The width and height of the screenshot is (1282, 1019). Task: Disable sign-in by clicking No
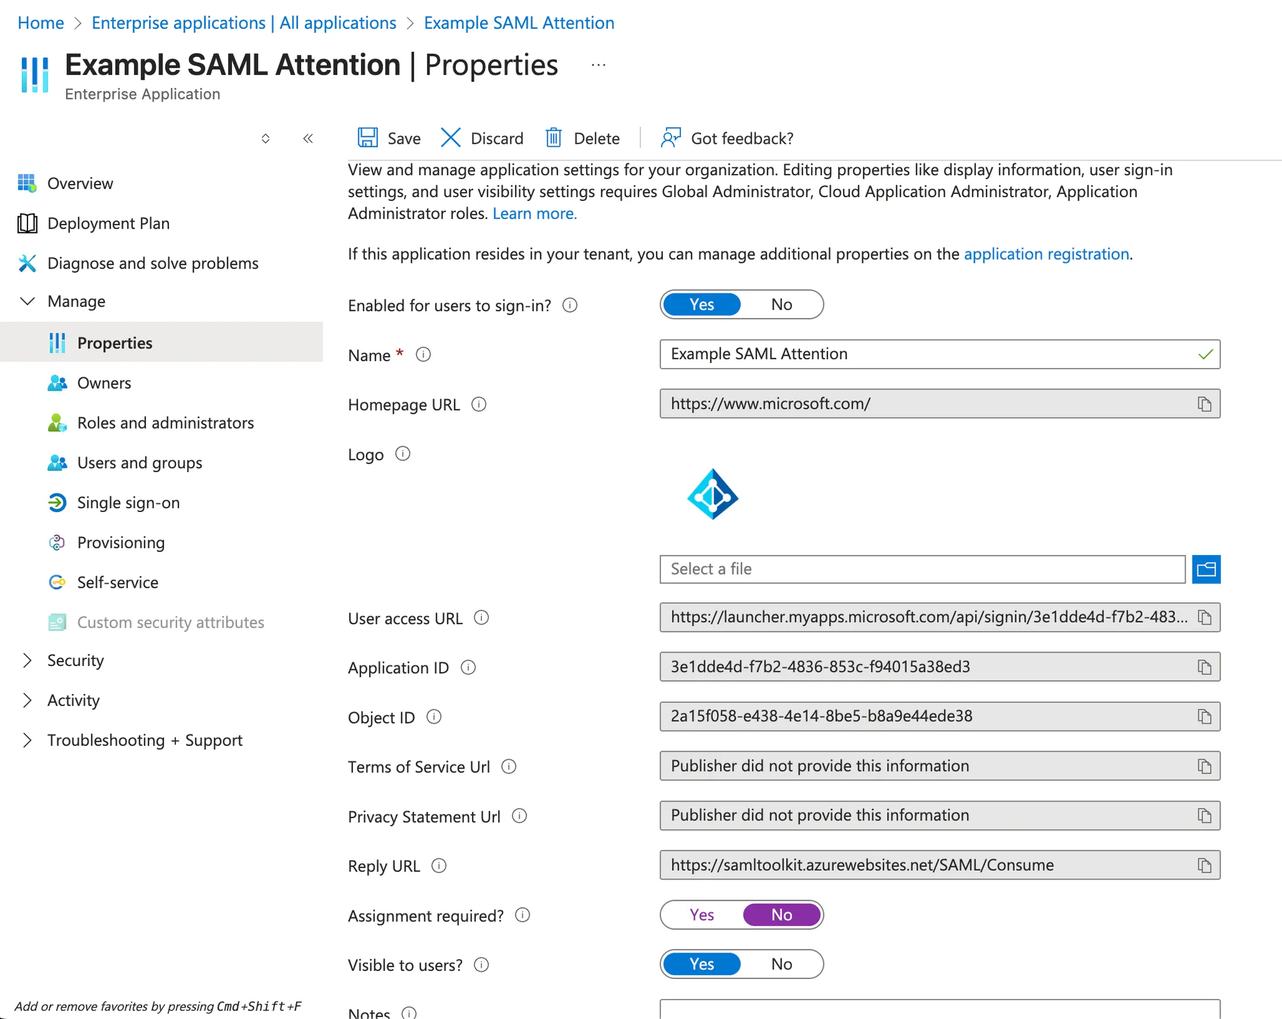click(x=781, y=304)
